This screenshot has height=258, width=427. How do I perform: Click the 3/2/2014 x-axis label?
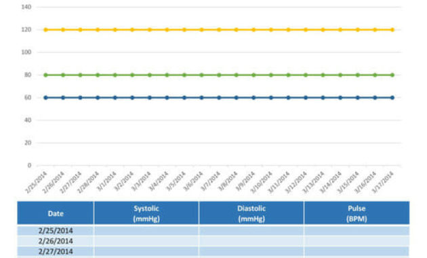[124, 181]
